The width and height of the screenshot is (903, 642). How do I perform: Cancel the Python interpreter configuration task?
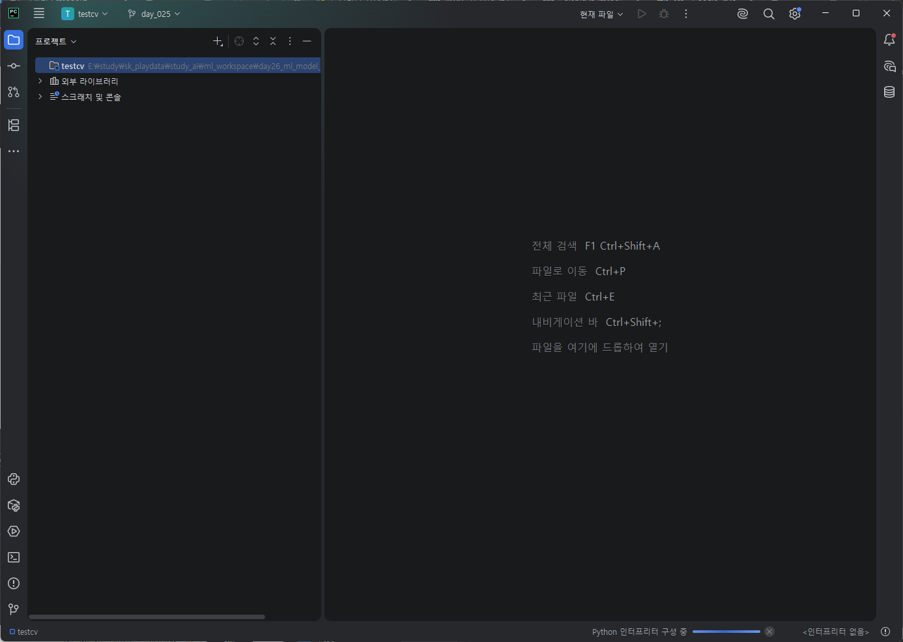click(769, 632)
